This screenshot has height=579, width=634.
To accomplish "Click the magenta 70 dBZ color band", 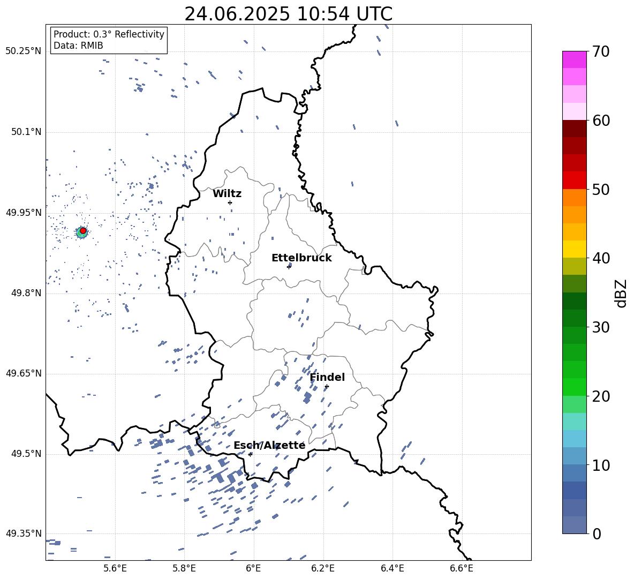I will [x=574, y=59].
